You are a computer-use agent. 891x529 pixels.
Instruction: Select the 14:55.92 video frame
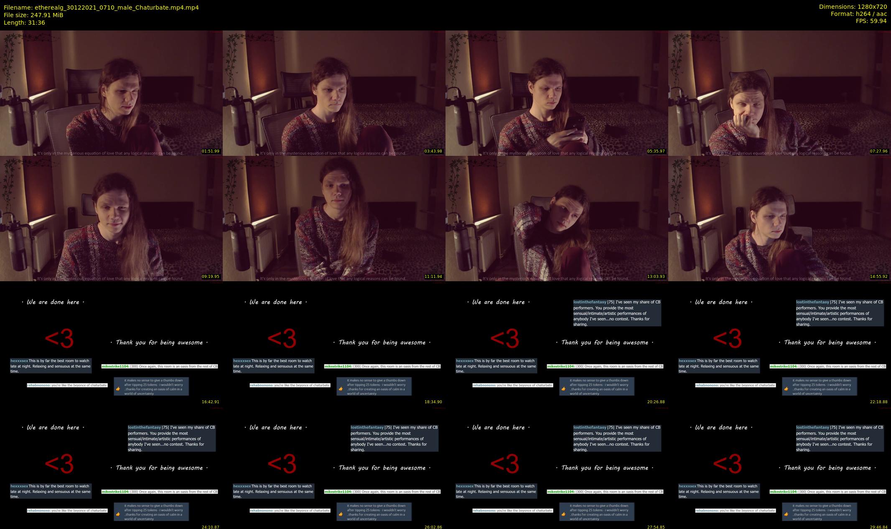779,218
